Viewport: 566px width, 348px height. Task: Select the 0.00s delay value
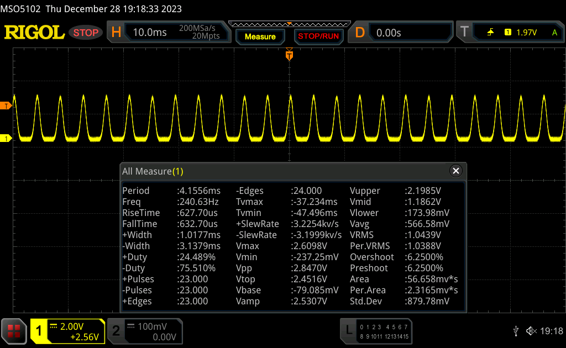coord(389,33)
